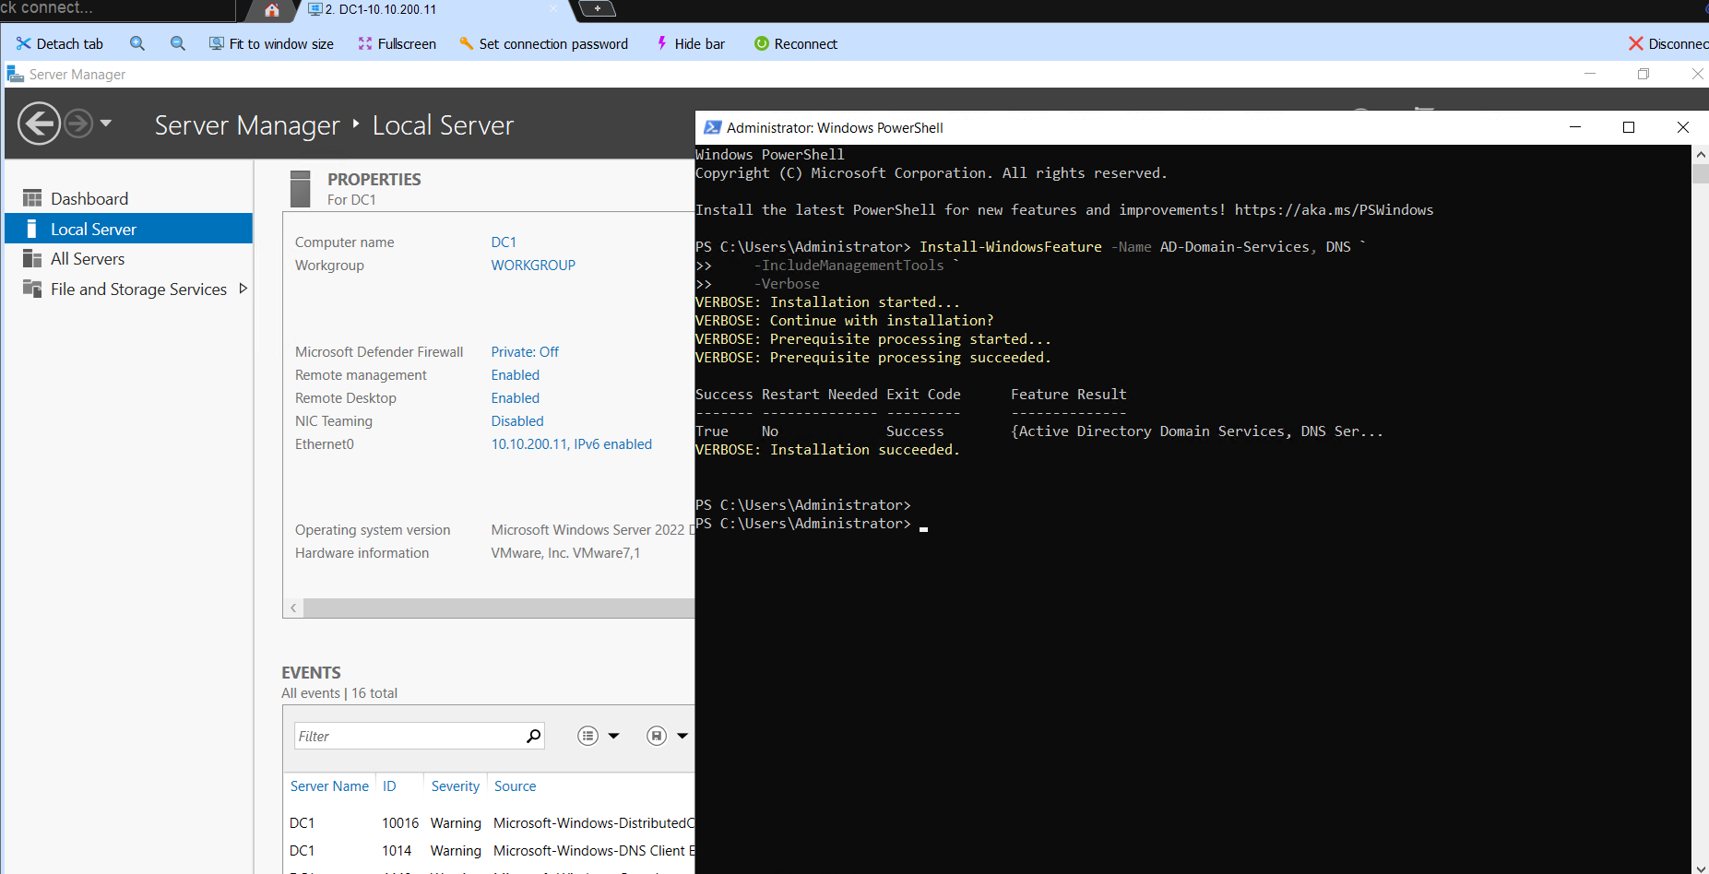Image resolution: width=1709 pixels, height=874 pixels.
Task: Select the DC1-10.10.200.11 connection tab
Action: pyautogui.click(x=381, y=9)
